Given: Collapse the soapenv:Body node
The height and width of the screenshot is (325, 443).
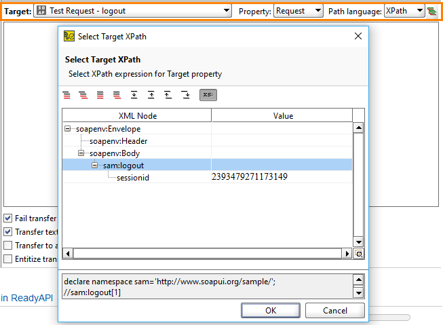Looking at the screenshot, I should (81, 153).
